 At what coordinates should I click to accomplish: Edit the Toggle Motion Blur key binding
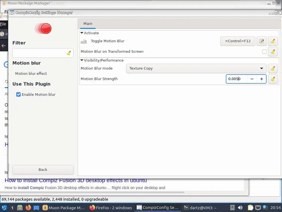262,41
